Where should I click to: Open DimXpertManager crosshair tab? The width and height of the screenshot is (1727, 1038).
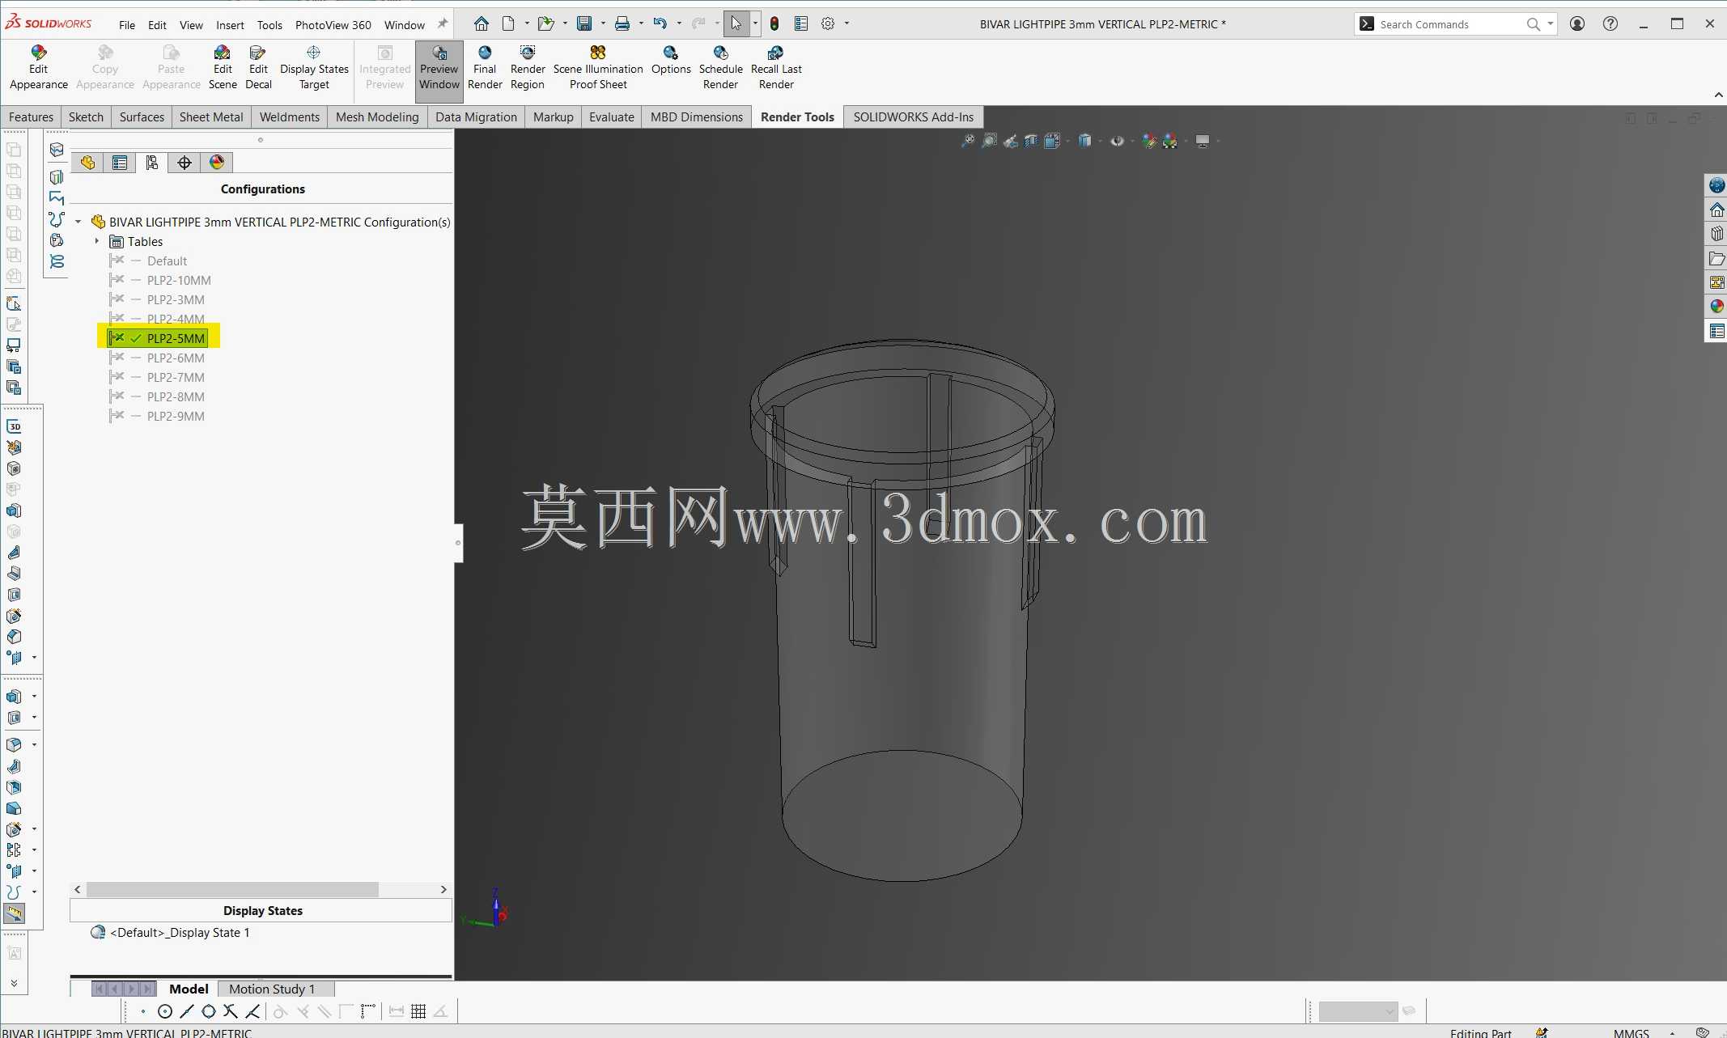[185, 163]
